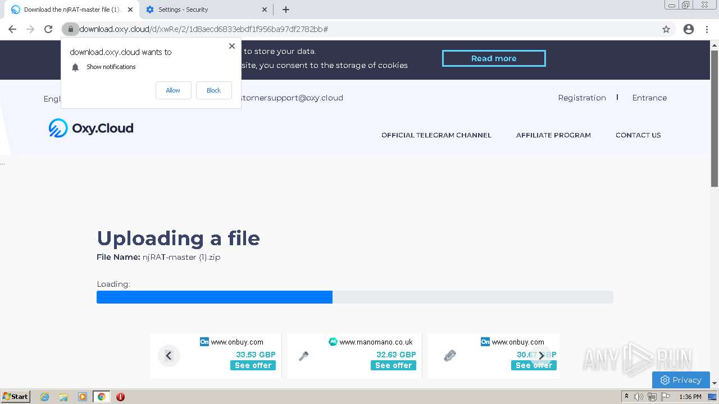
Task: Click See offer for 33.53 GBP item
Action: [253, 365]
